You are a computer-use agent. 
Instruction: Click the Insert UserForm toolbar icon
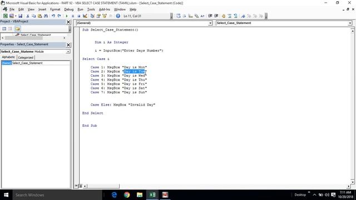pos(11,16)
